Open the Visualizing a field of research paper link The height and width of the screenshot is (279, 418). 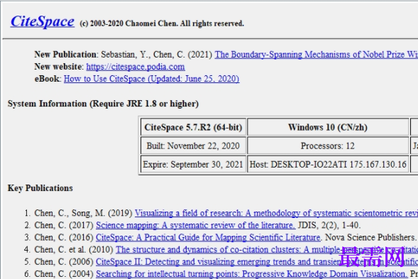coord(276,213)
